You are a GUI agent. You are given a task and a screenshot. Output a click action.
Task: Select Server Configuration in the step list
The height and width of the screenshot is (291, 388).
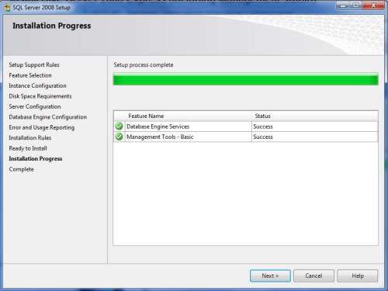(35, 106)
